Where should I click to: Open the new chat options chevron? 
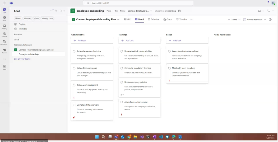[64, 11]
